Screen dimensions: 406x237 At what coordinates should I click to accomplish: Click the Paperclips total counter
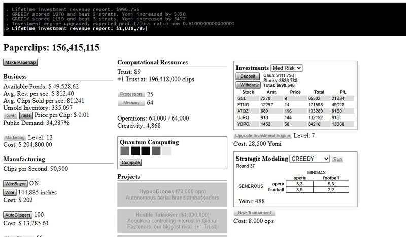click(51, 47)
